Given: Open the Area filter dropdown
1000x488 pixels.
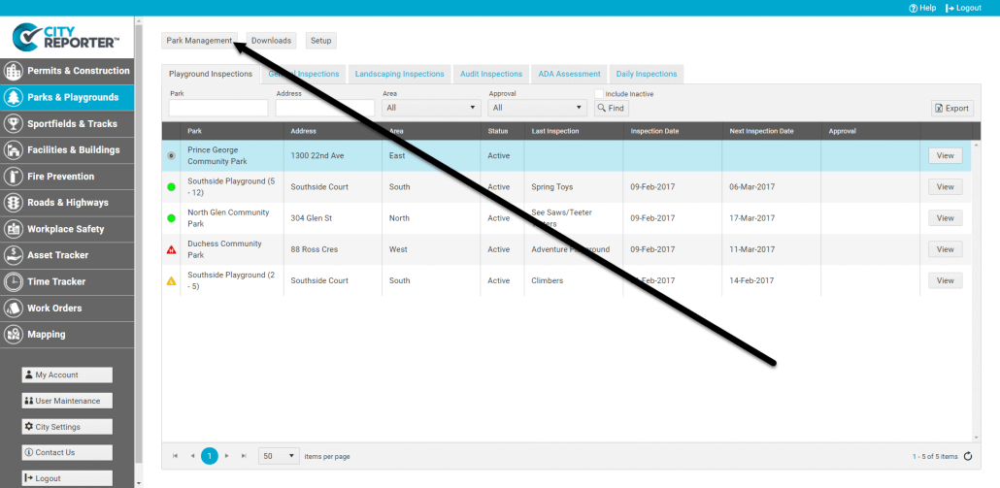Looking at the screenshot, I should (431, 108).
